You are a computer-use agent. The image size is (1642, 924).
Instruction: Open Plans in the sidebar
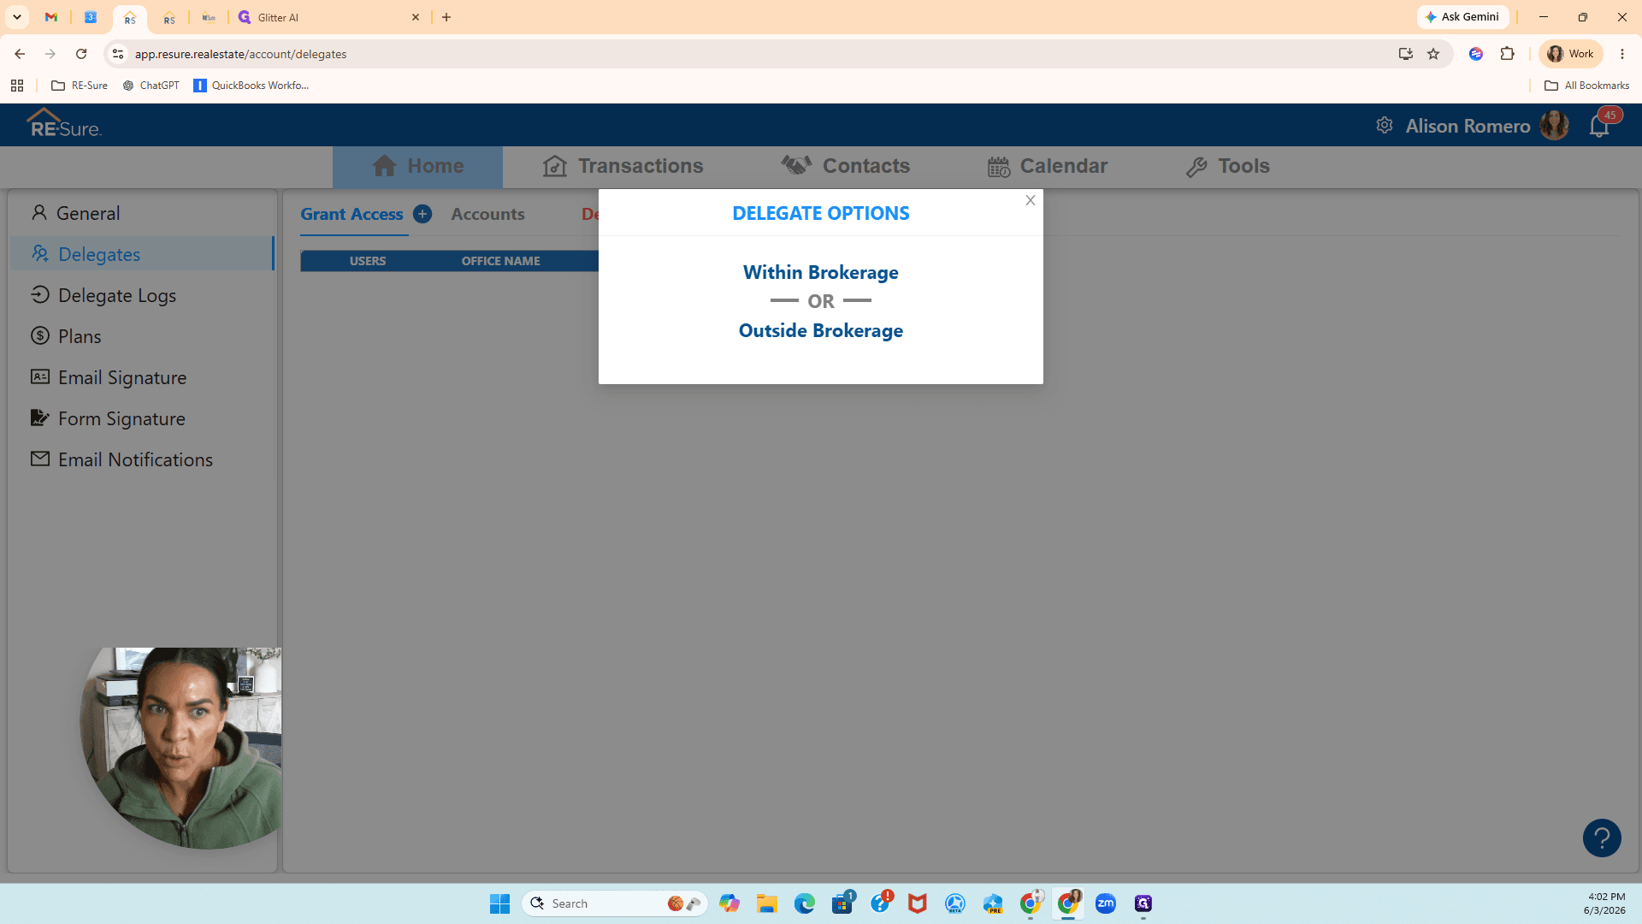pyautogui.click(x=142, y=336)
